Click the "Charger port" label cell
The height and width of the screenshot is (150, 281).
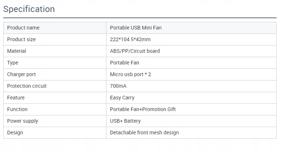pos(22,74)
